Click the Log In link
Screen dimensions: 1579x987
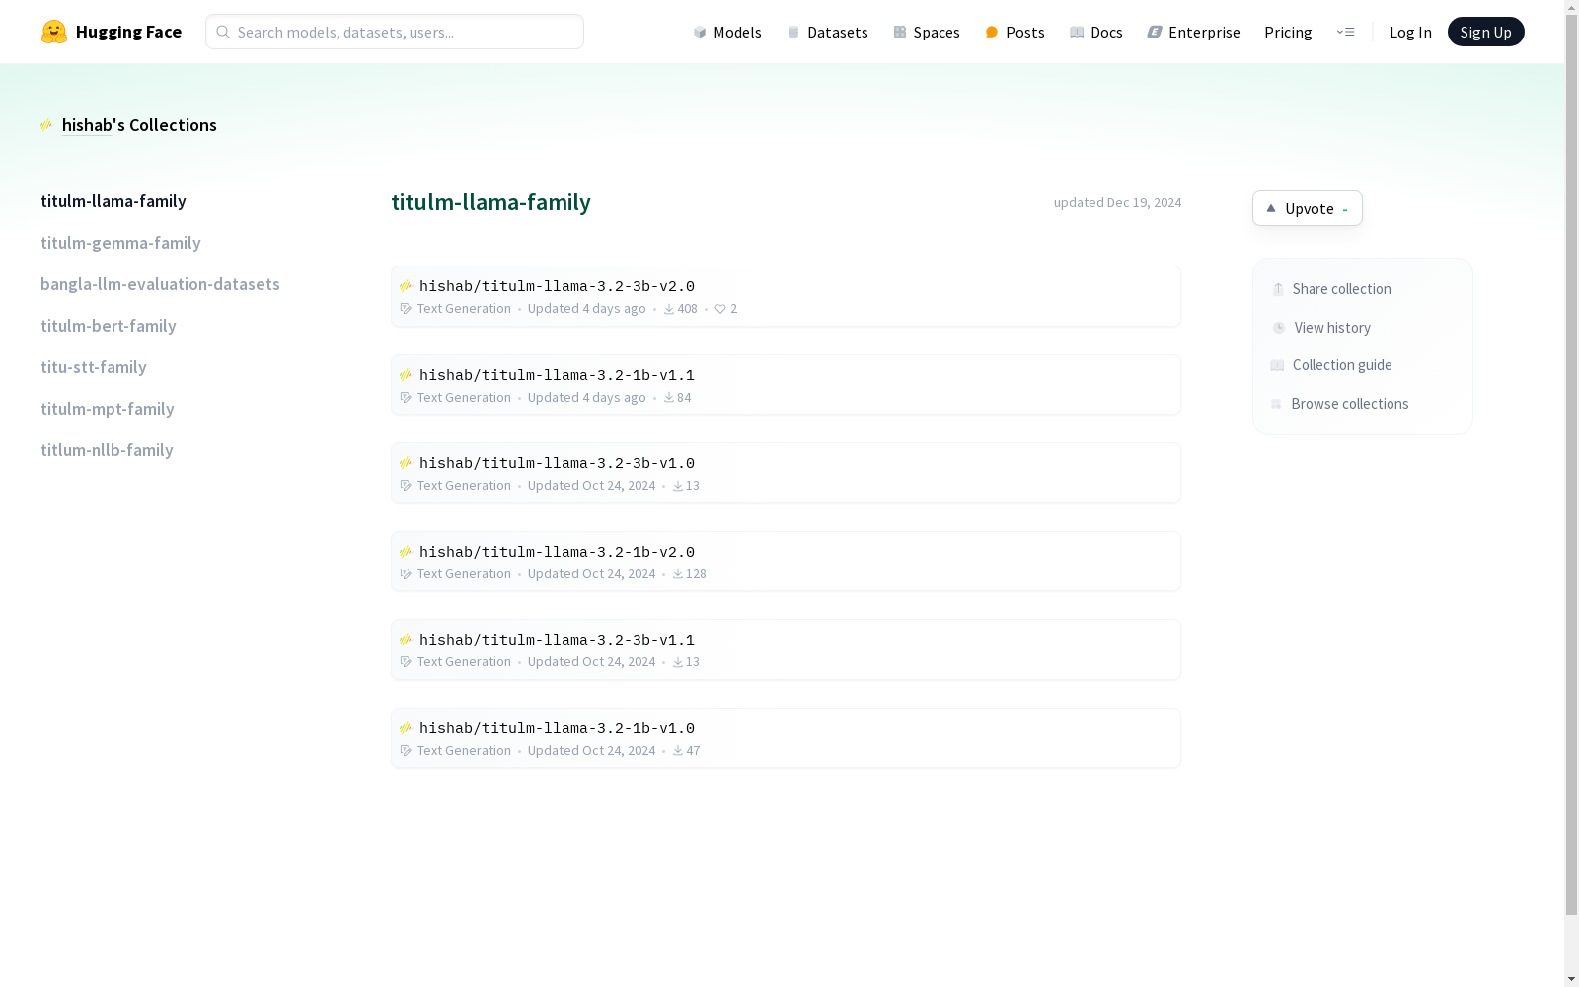click(1410, 32)
